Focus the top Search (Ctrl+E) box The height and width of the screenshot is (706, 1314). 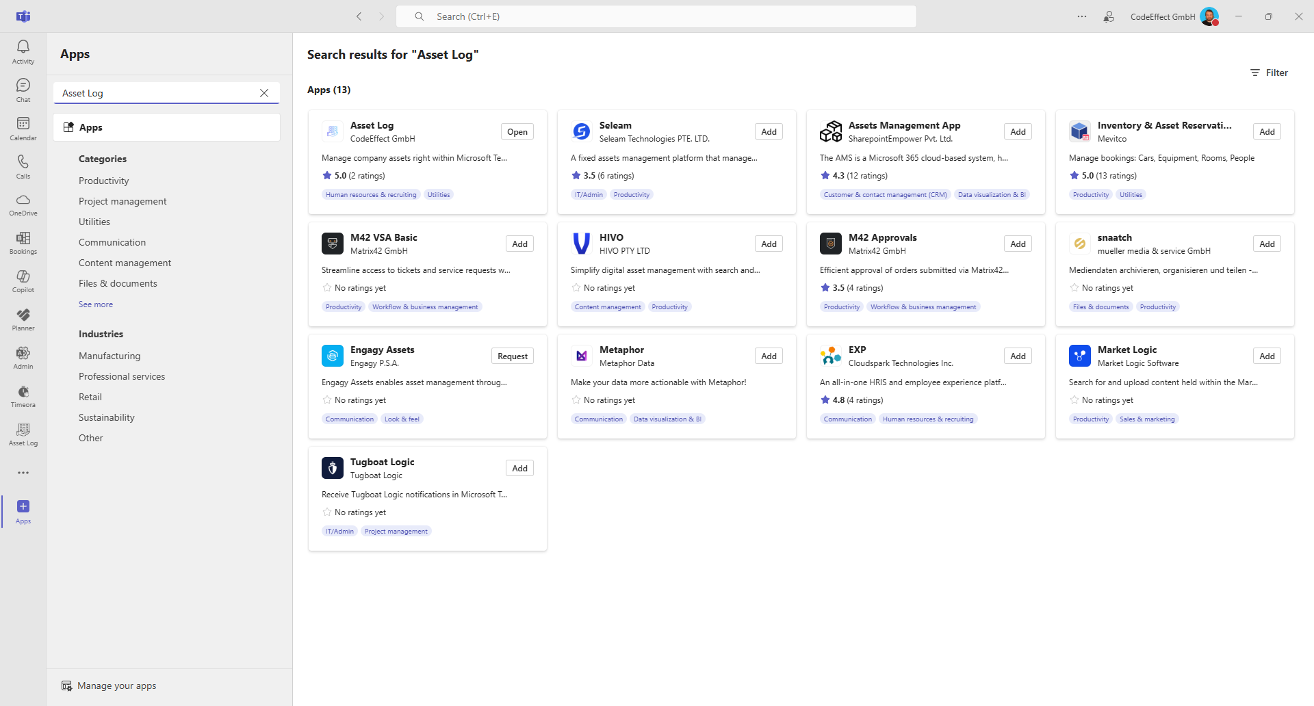pyautogui.click(x=656, y=16)
